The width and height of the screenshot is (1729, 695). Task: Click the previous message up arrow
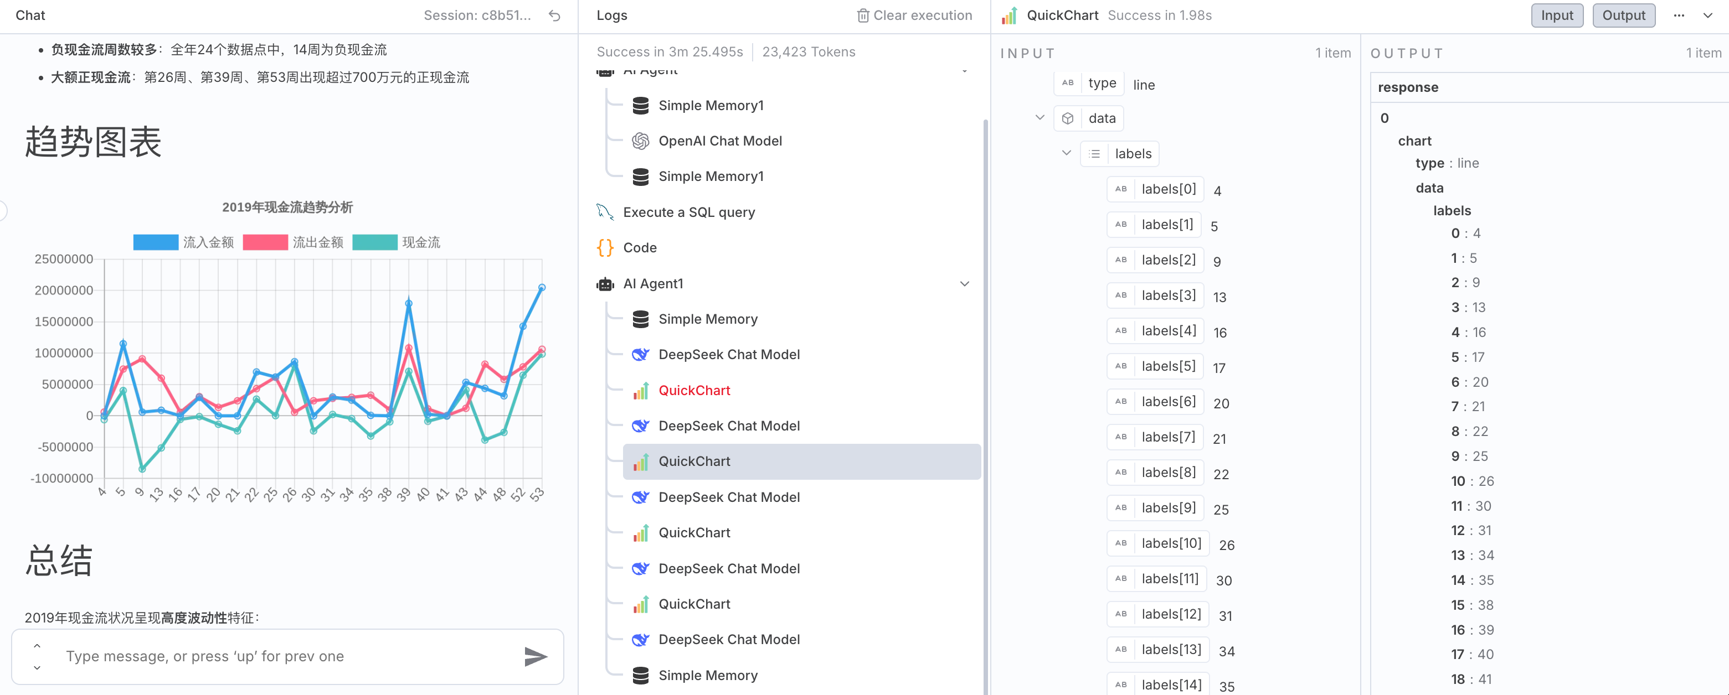click(x=37, y=645)
